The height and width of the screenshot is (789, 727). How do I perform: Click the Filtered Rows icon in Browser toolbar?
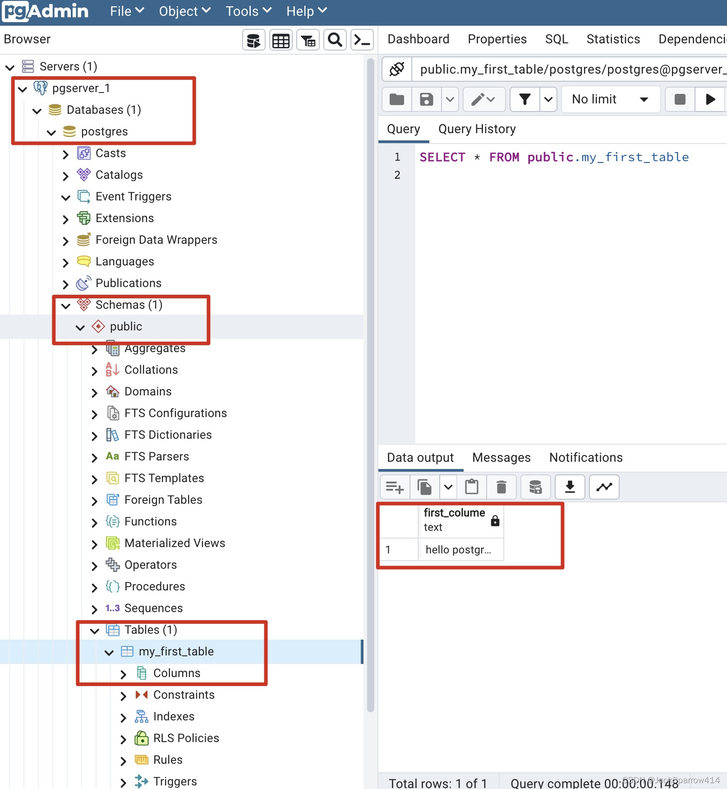(308, 40)
